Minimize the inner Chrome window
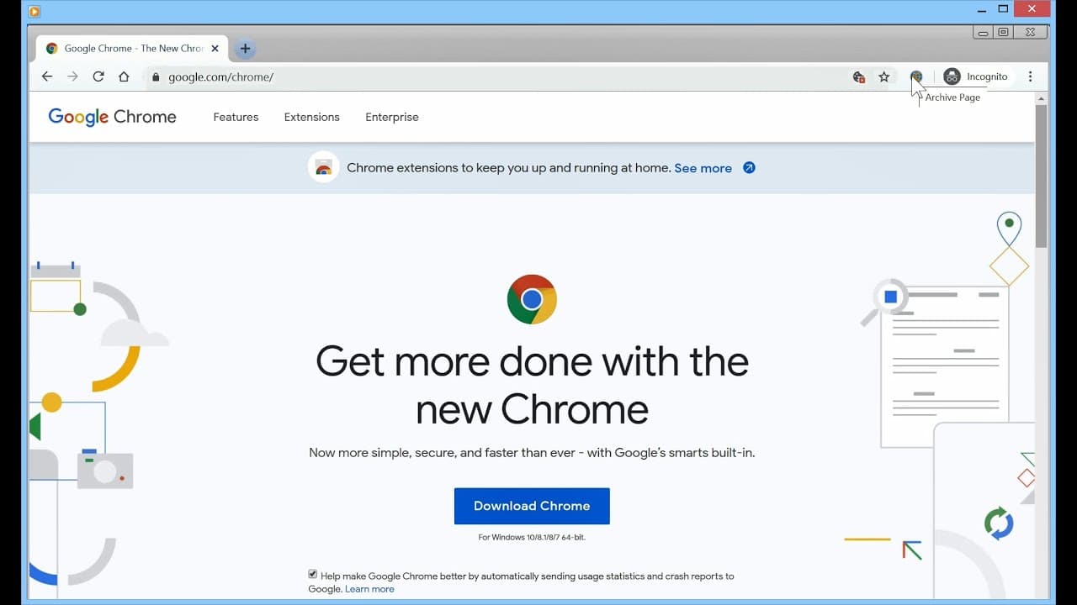 984,32
